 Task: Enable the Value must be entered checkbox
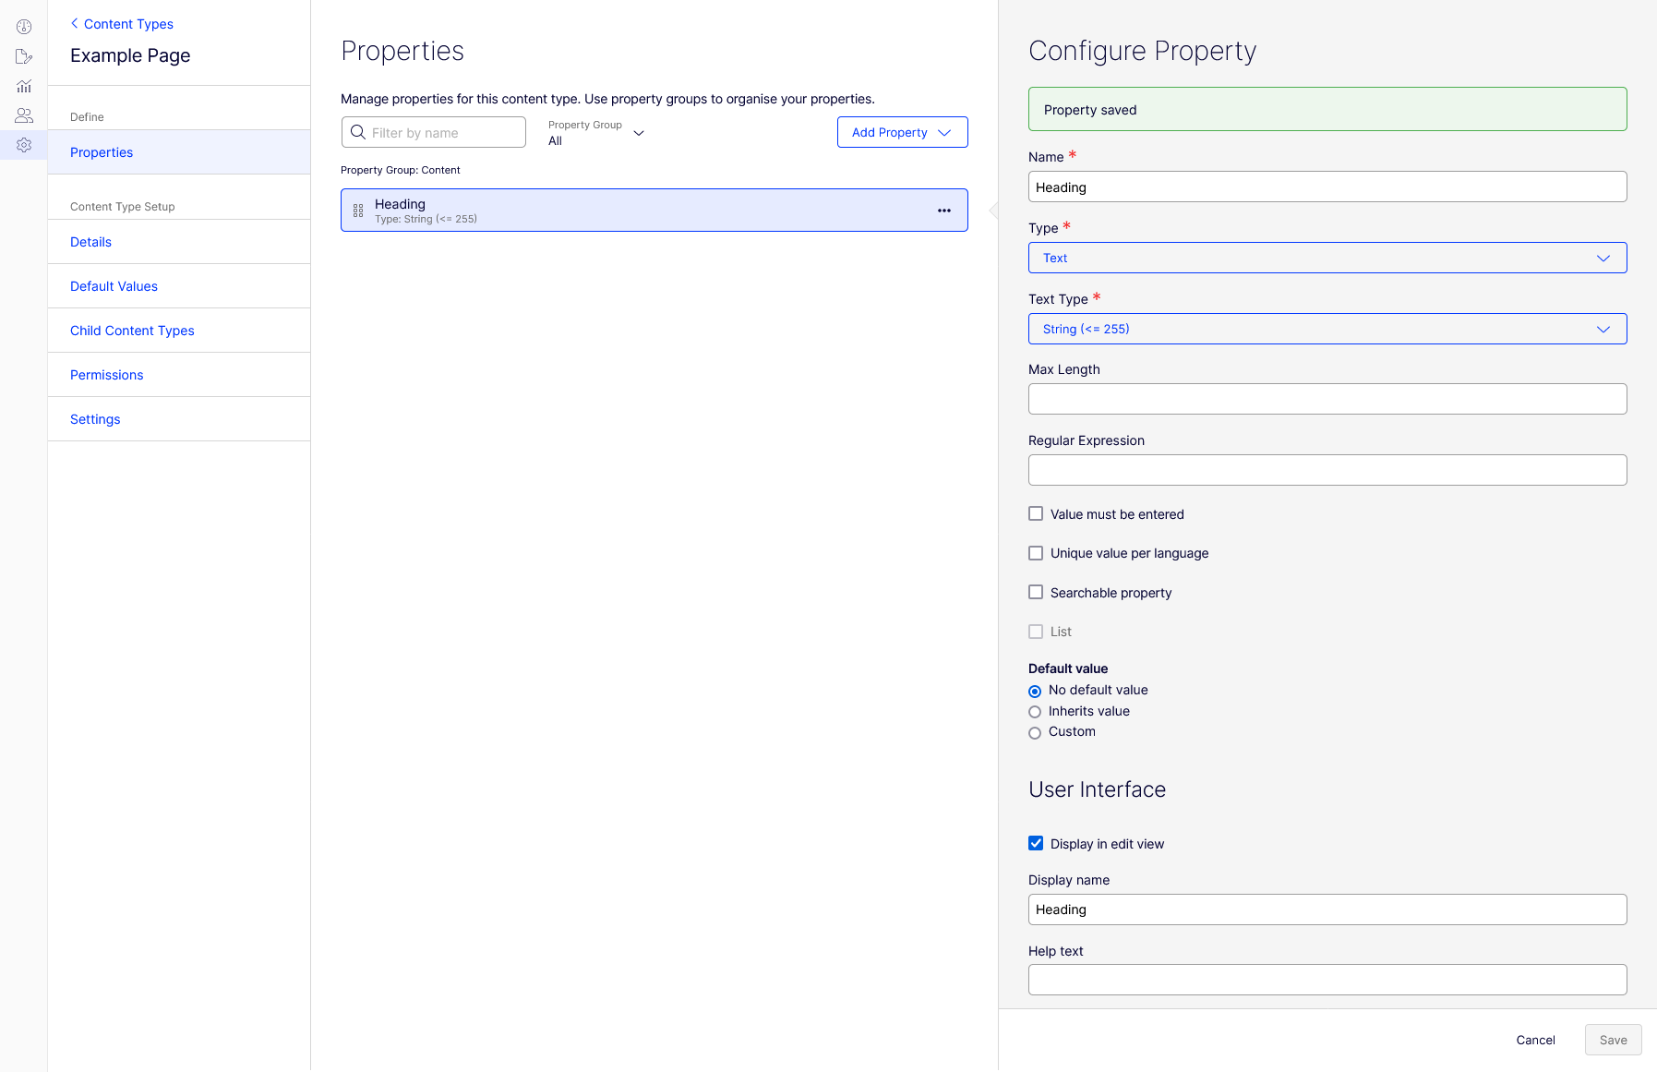(1036, 513)
